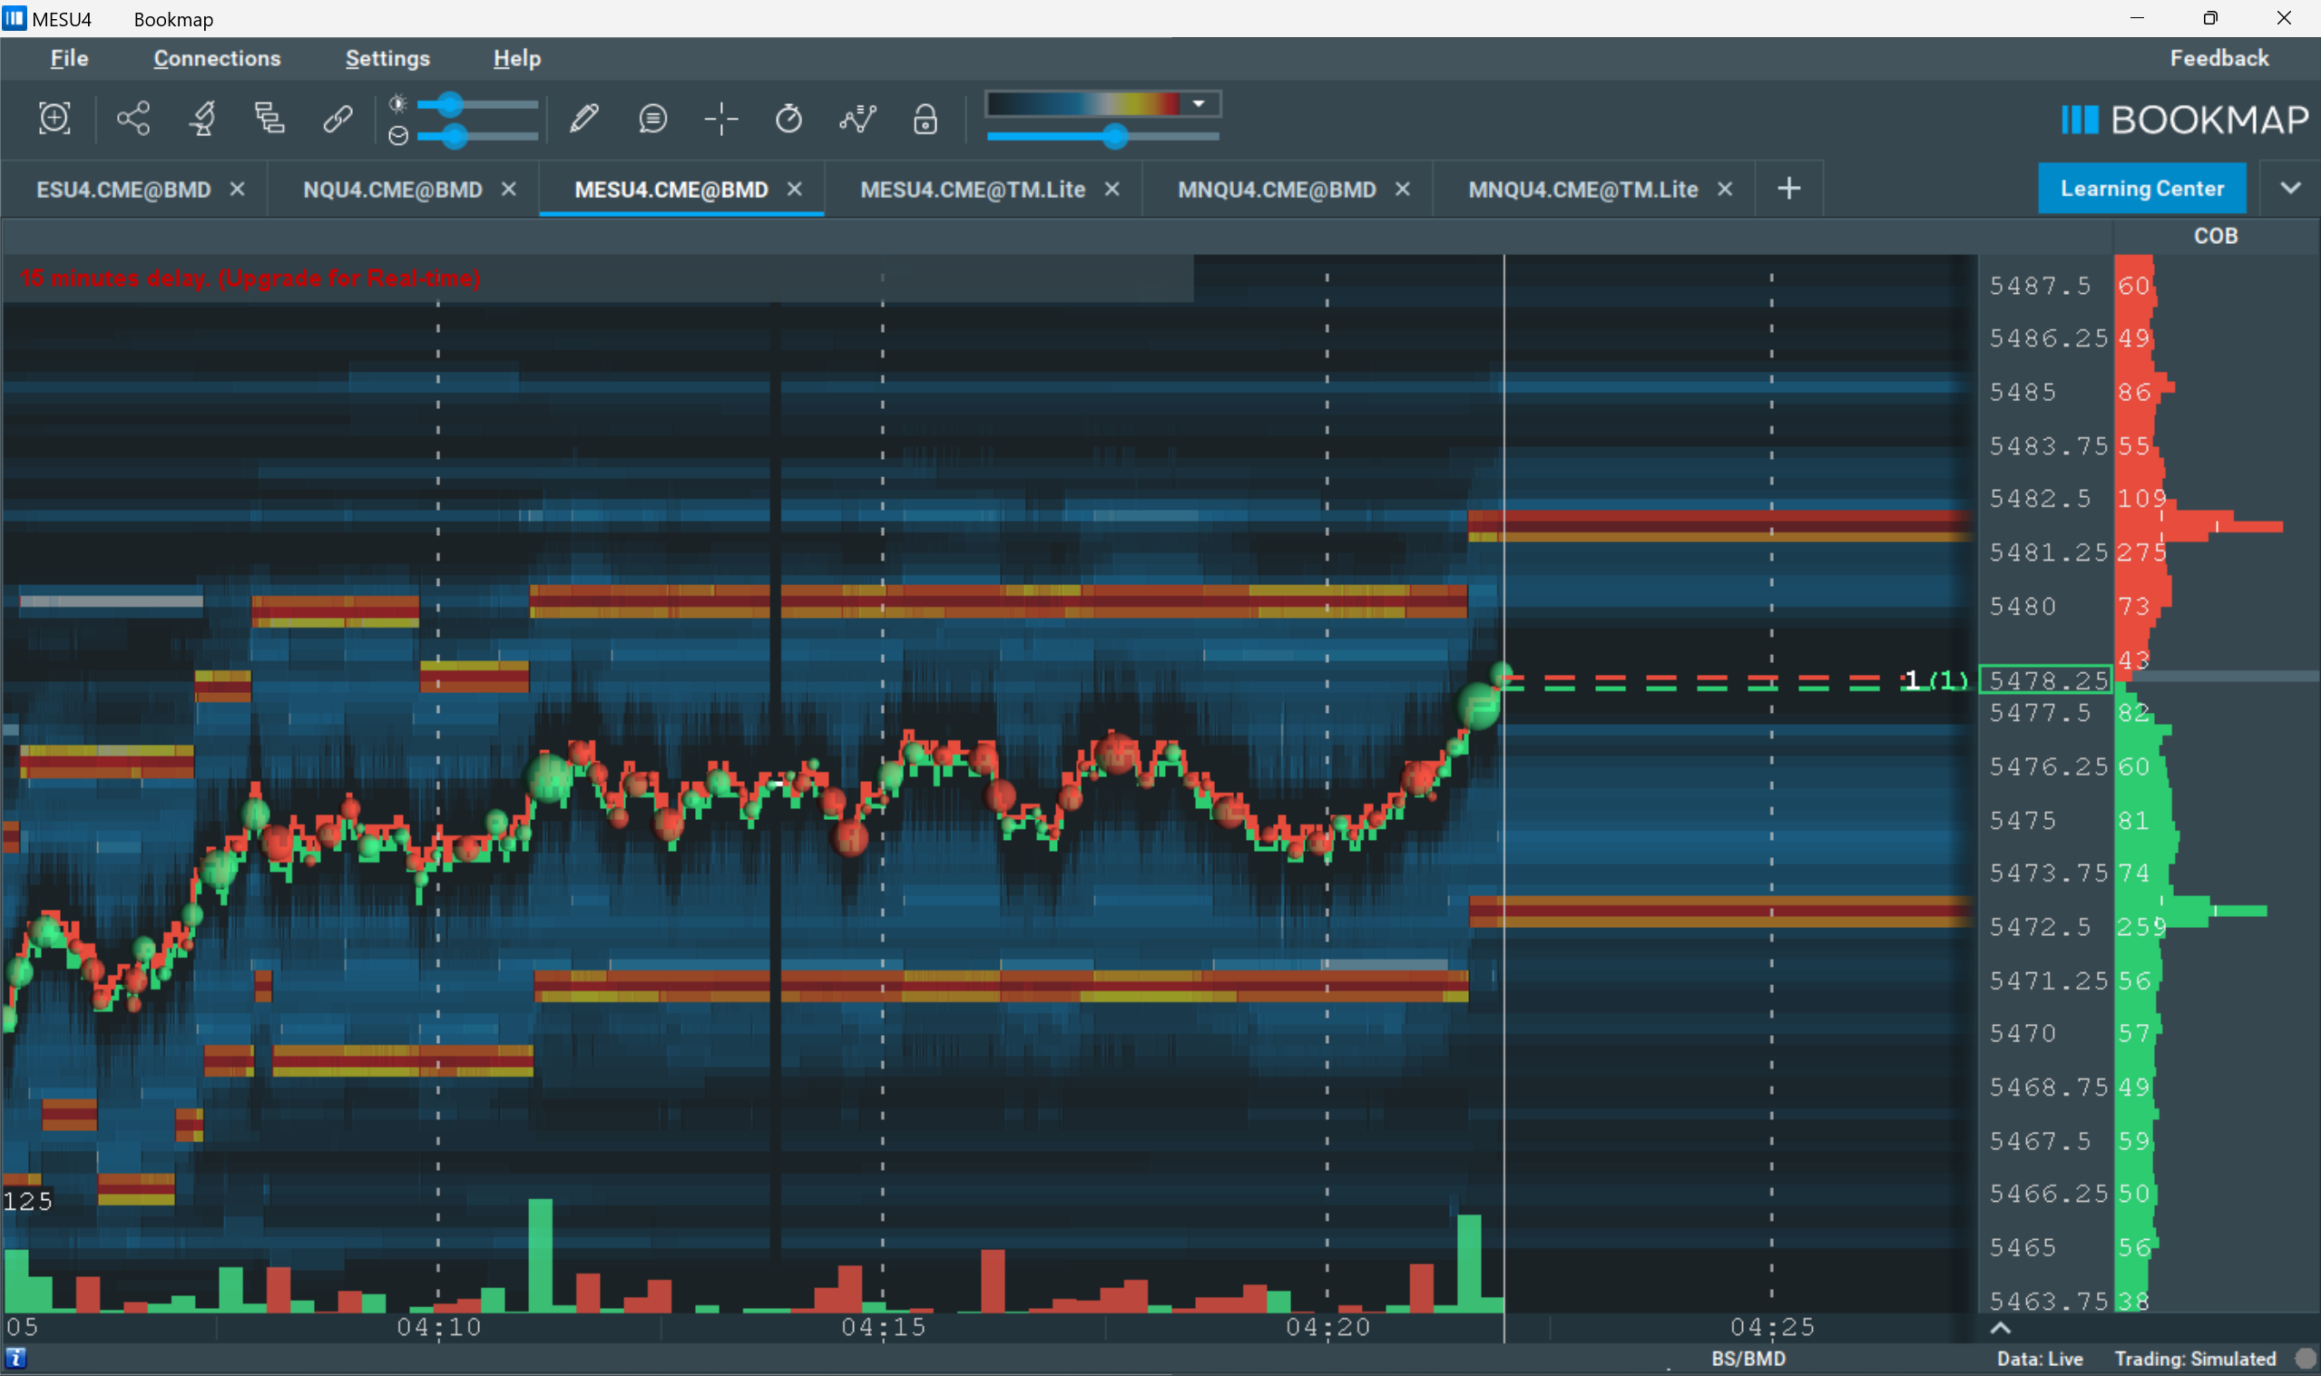This screenshot has width=2321, height=1376.
Task: Click the 15 minutes delay upgrade notice
Action: [250, 278]
